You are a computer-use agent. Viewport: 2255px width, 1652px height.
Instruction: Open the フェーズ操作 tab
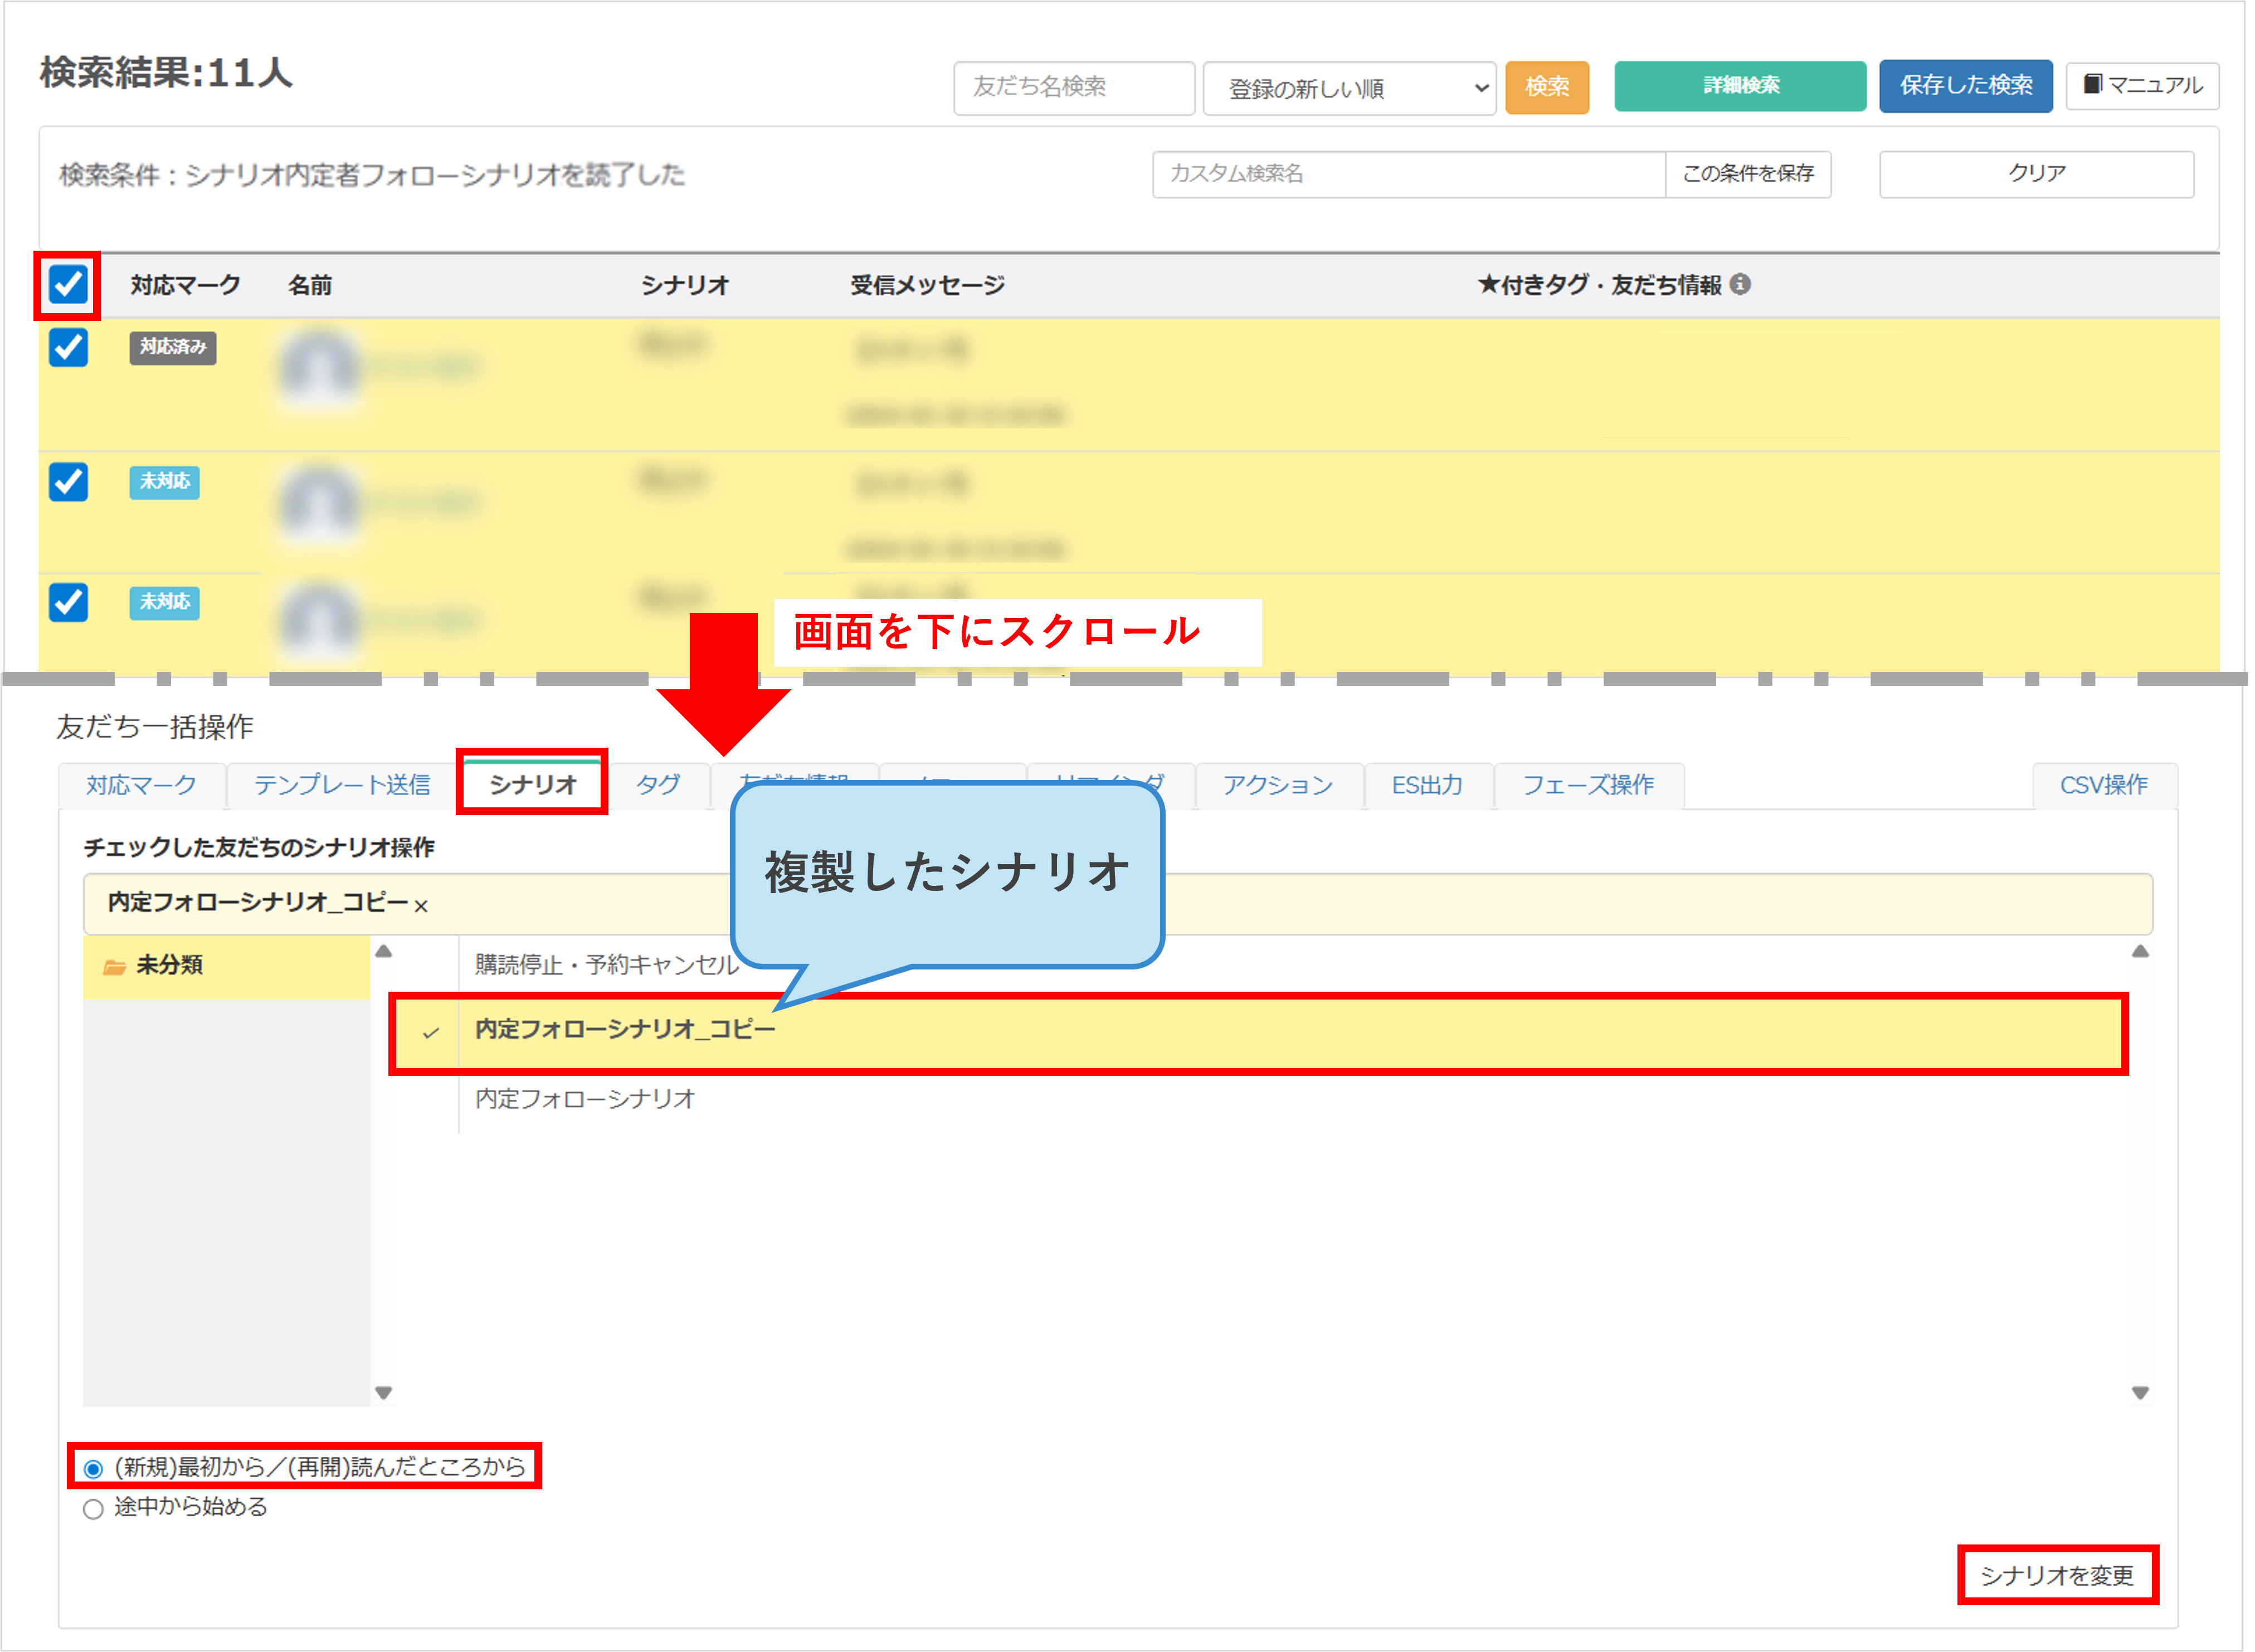(x=1587, y=785)
